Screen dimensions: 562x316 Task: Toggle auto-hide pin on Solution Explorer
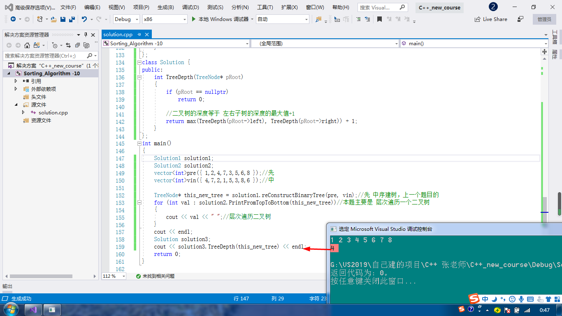[x=86, y=35]
